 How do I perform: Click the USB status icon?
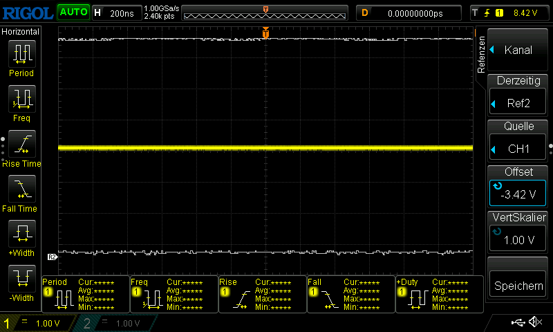point(518,322)
